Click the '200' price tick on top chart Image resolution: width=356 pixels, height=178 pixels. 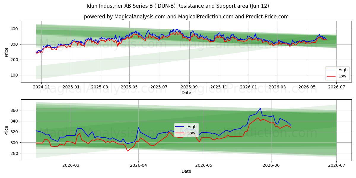click(x=15, y=60)
